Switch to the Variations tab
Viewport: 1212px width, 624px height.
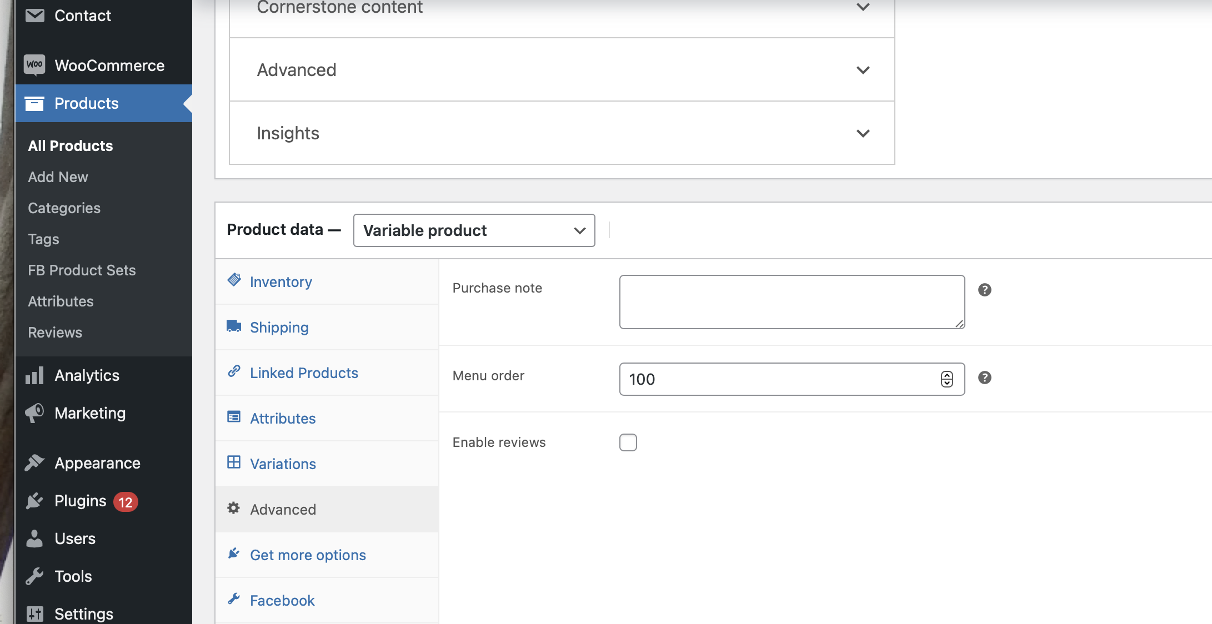coord(283,464)
